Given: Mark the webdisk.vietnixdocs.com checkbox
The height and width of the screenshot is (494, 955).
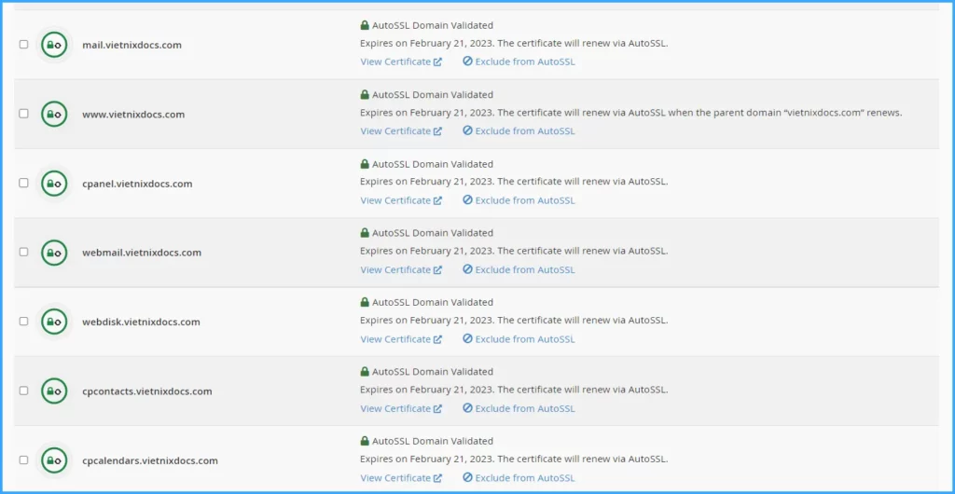Looking at the screenshot, I should (x=24, y=322).
